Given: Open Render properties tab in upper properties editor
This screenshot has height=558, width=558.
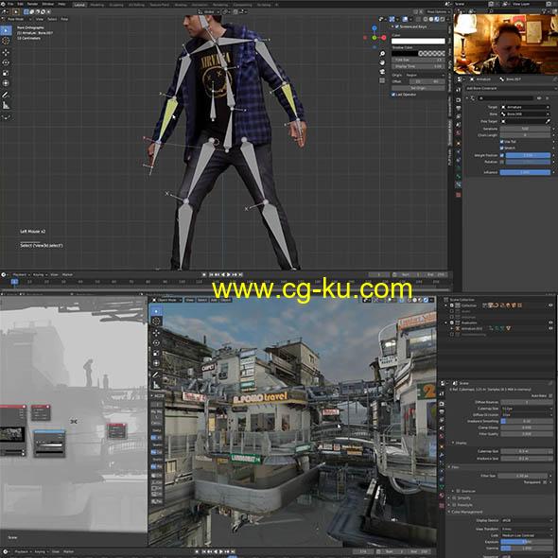Looking at the screenshot, I should tap(459, 100).
